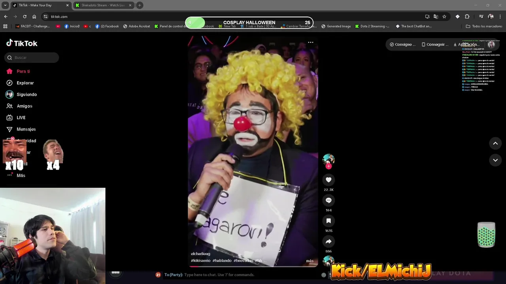
Task: Open LIVE section
Action: pos(16,118)
